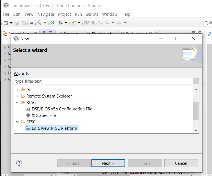Open the Edit menu

17,14
